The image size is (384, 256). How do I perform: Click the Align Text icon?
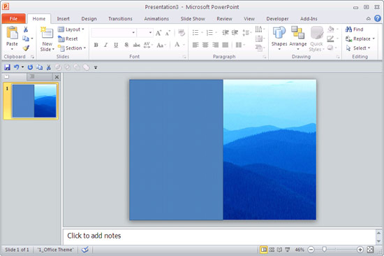tap(258, 38)
